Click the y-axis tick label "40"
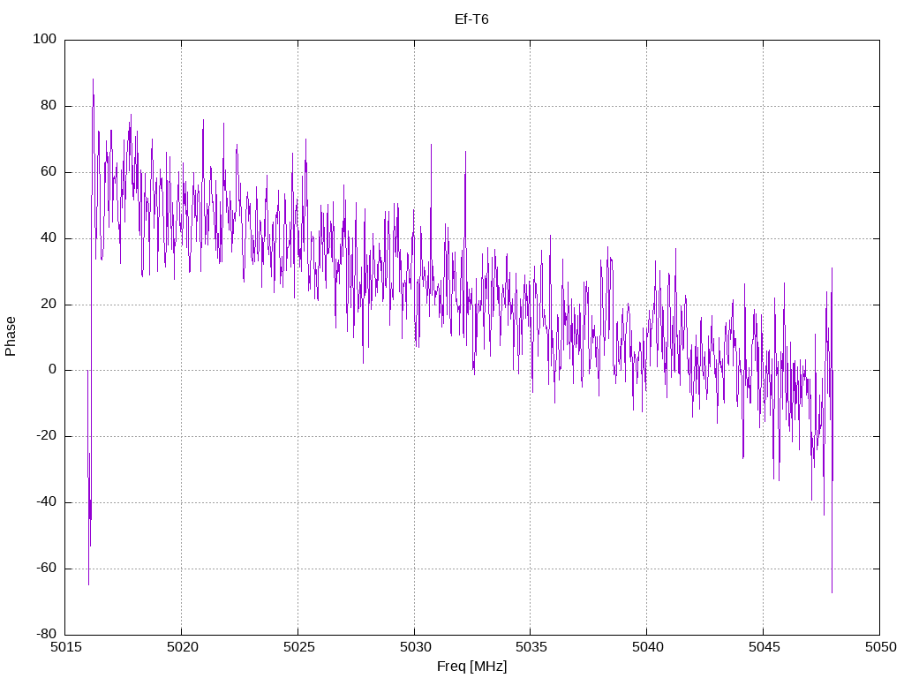The height and width of the screenshot is (678, 904). tap(49, 237)
